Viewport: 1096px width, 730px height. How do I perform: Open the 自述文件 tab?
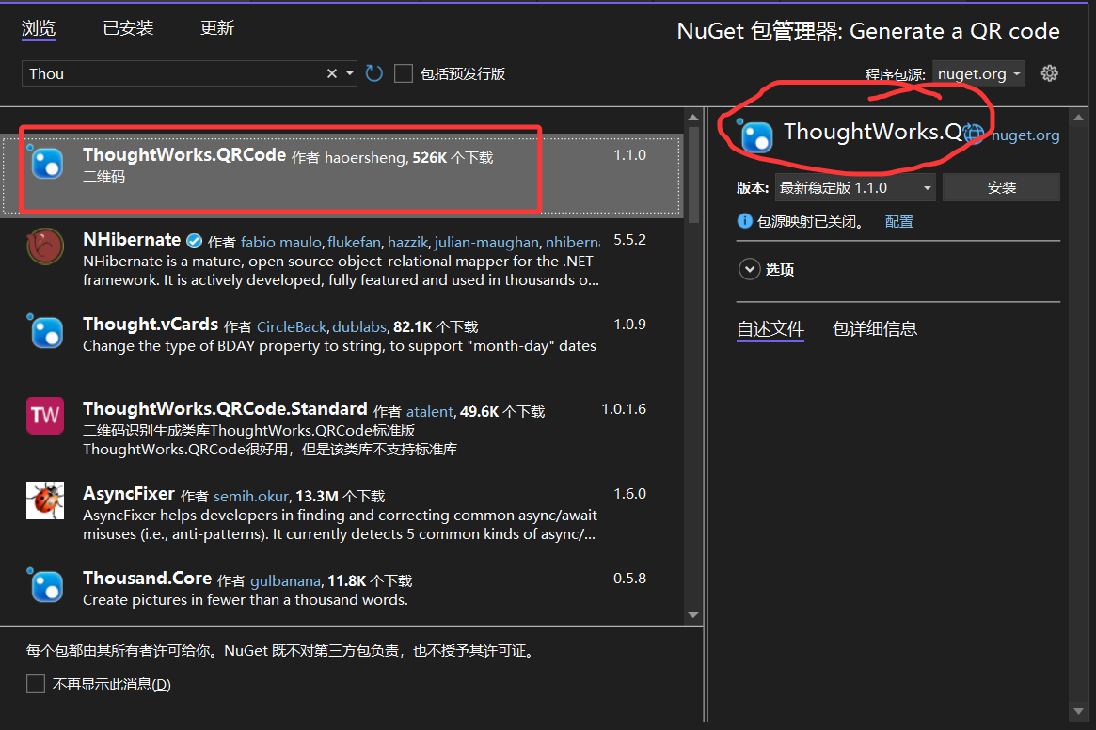click(x=771, y=328)
